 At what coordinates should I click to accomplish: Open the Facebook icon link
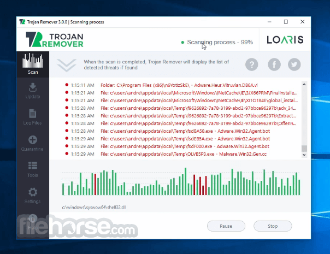(274, 64)
